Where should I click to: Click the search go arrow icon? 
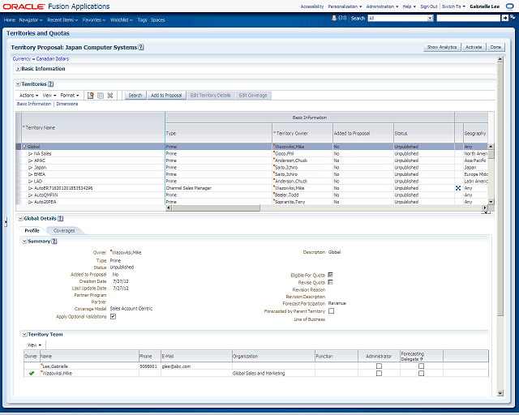pos(504,18)
